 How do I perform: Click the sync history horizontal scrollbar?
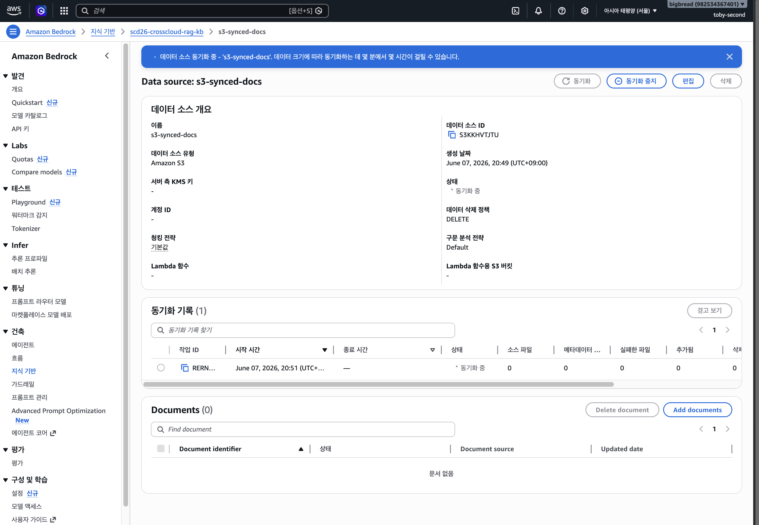click(378, 384)
